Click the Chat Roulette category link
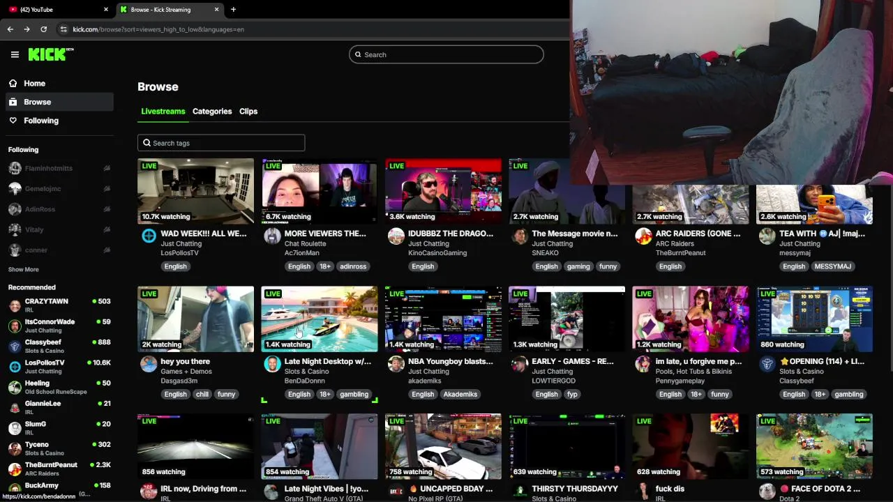 (305, 244)
